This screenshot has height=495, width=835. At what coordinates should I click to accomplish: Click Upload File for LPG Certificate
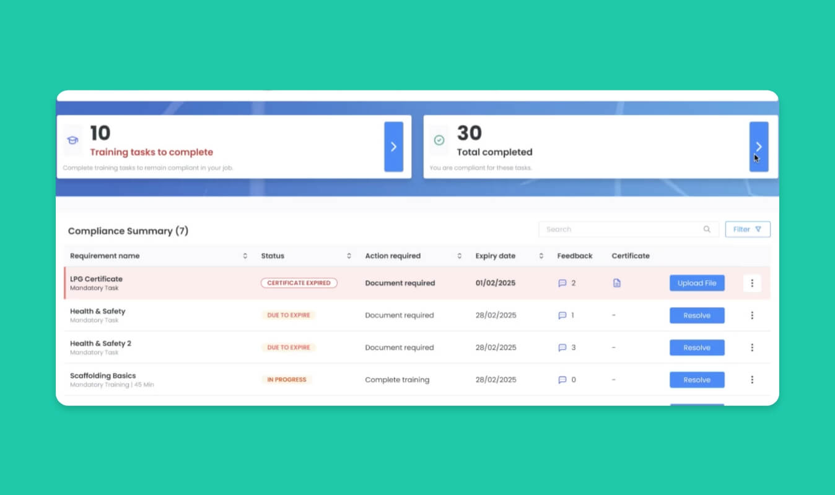click(x=697, y=283)
